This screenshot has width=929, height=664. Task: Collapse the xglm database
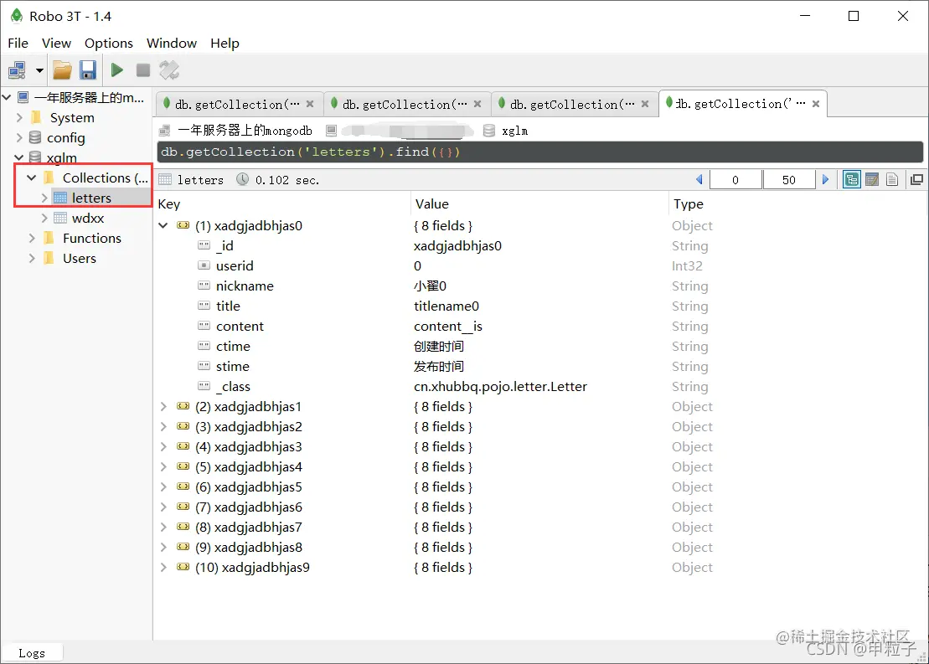tap(19, 157)
